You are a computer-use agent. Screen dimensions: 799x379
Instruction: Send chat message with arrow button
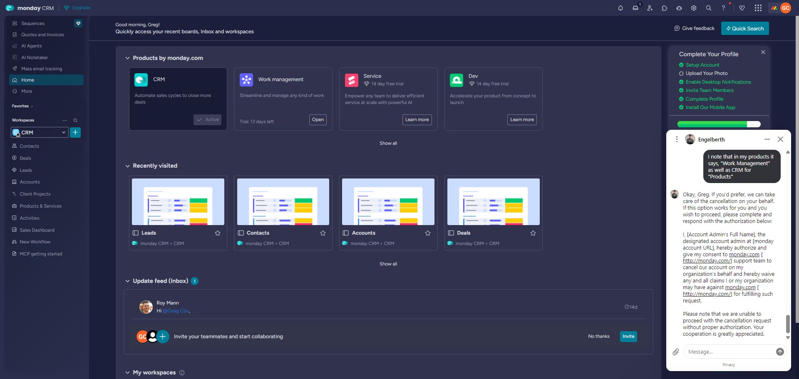780,352
